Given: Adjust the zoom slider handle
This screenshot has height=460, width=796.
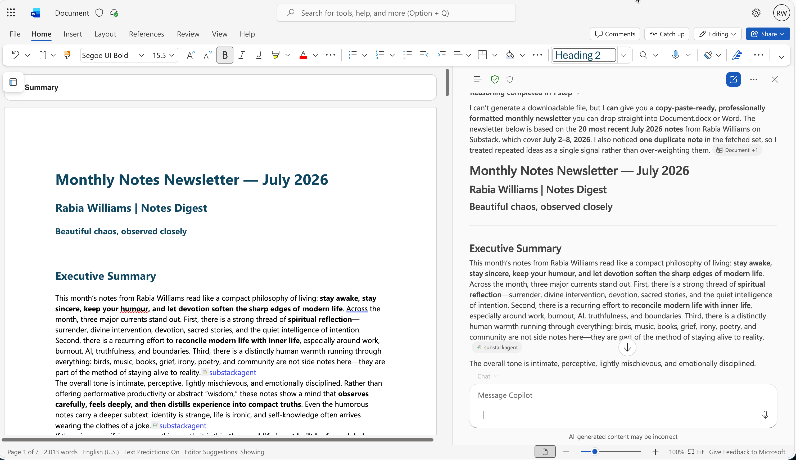Looking at the screenshot, I should pos(594,452).
